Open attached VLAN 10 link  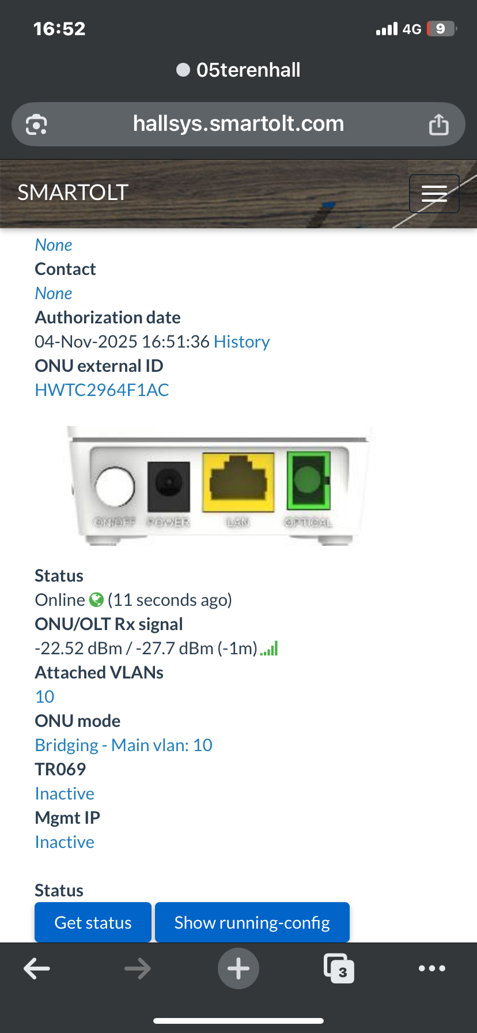point(45,697)
